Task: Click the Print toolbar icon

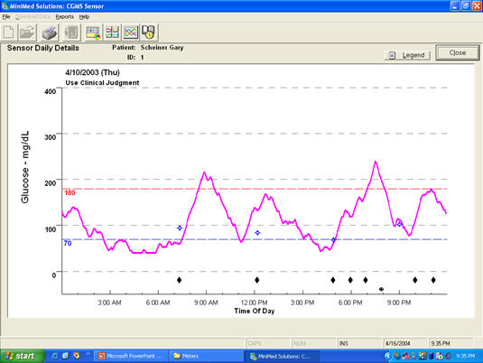Action: click(50, 32)
